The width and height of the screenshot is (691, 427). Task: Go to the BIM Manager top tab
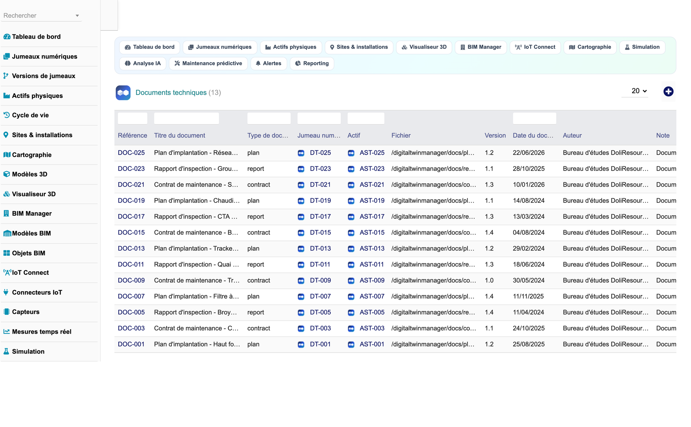tap(481, 47)
